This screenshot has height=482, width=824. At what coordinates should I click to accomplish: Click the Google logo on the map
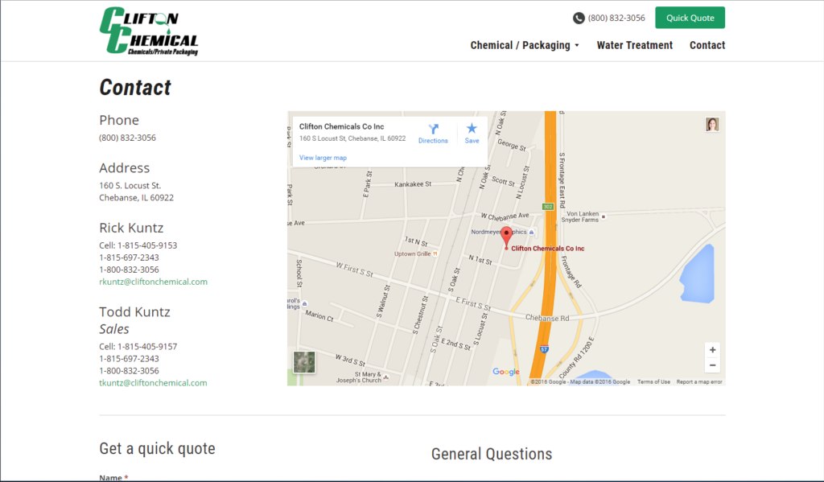click(506, 372)
